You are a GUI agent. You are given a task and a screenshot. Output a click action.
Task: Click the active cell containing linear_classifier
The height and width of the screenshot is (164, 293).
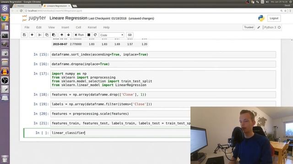(x=120, y=133)
